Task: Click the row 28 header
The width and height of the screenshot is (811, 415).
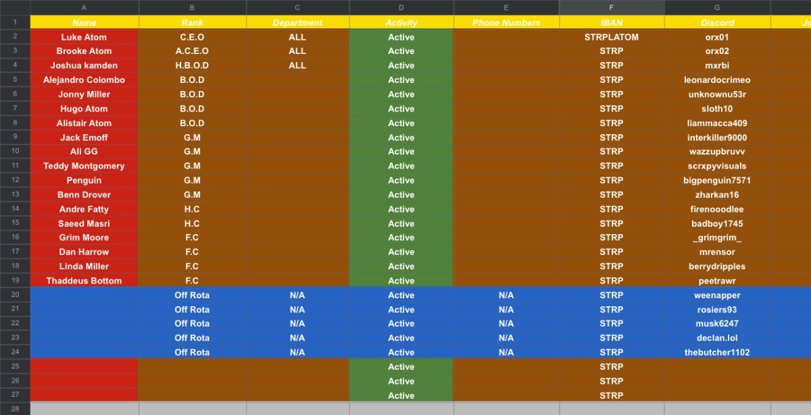Action: [15, 409]
